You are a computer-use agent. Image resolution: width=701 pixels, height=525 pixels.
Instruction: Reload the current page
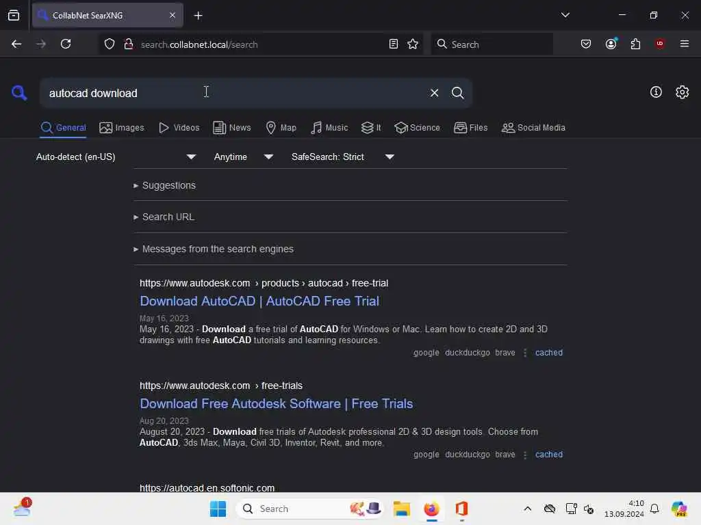(x=66, y=44)
